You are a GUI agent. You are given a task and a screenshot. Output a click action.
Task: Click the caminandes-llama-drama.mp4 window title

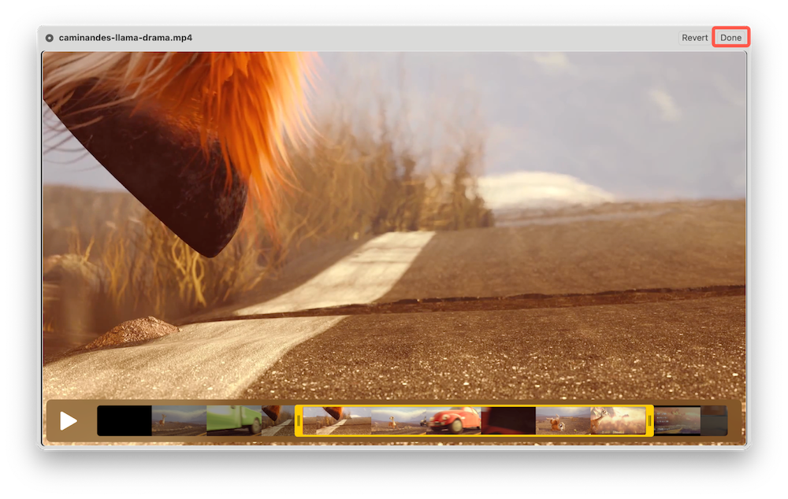click(x=125, y=38)
